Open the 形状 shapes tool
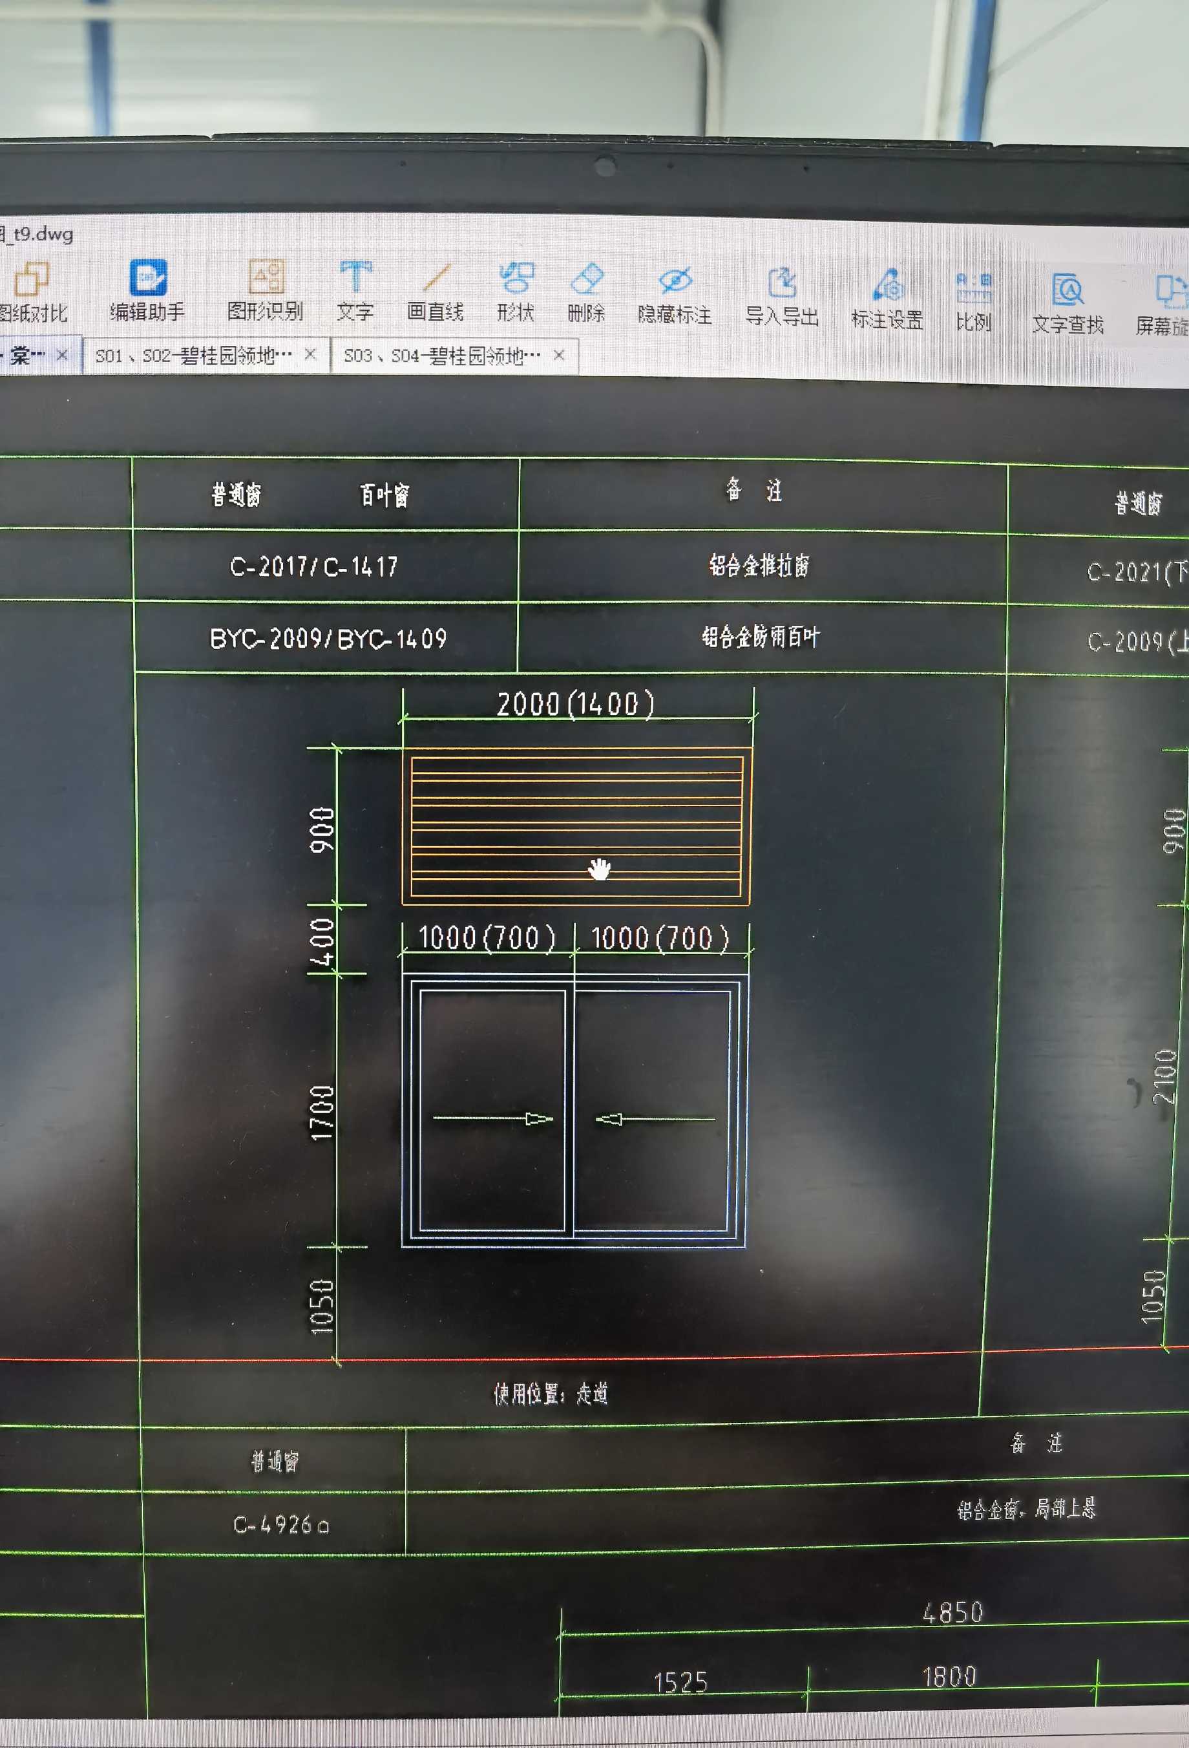1189x1748 pixels. point(515,292)
